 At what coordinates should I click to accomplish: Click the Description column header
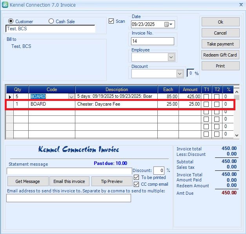pos(117,90)
